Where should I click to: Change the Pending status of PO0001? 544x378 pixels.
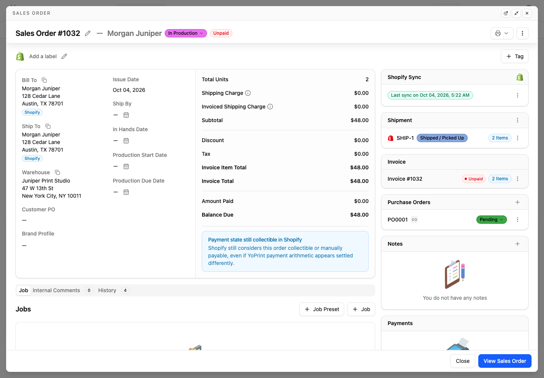(491, 220)
